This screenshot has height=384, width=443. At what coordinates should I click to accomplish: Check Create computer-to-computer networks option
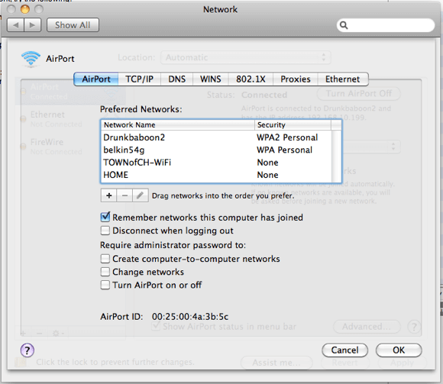pos(105,259)
